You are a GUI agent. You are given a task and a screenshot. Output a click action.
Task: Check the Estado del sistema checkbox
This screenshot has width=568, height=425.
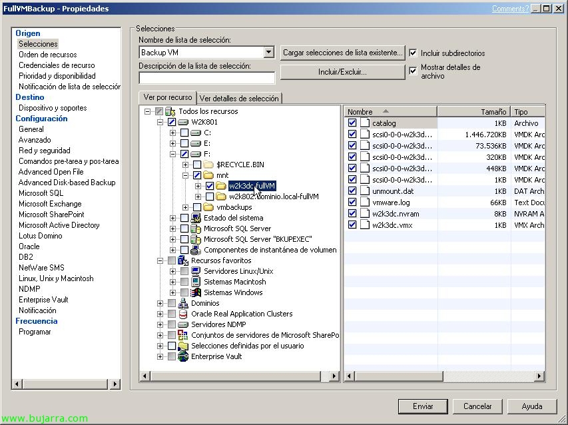[x=184, y=218]
